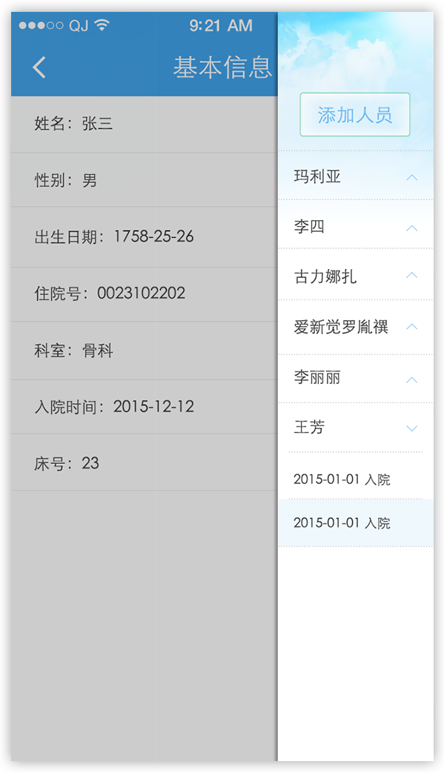Tap the back arrow in header
Image resolution: width=444 pixels, height=773 pixels.
click(x=39, y=67)
